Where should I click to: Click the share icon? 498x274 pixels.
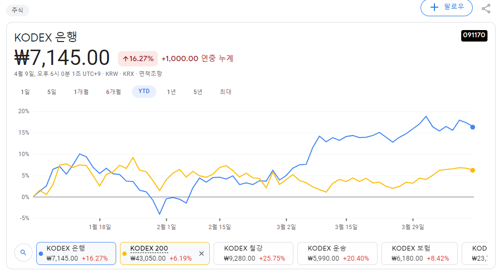[x=486, y=9]
